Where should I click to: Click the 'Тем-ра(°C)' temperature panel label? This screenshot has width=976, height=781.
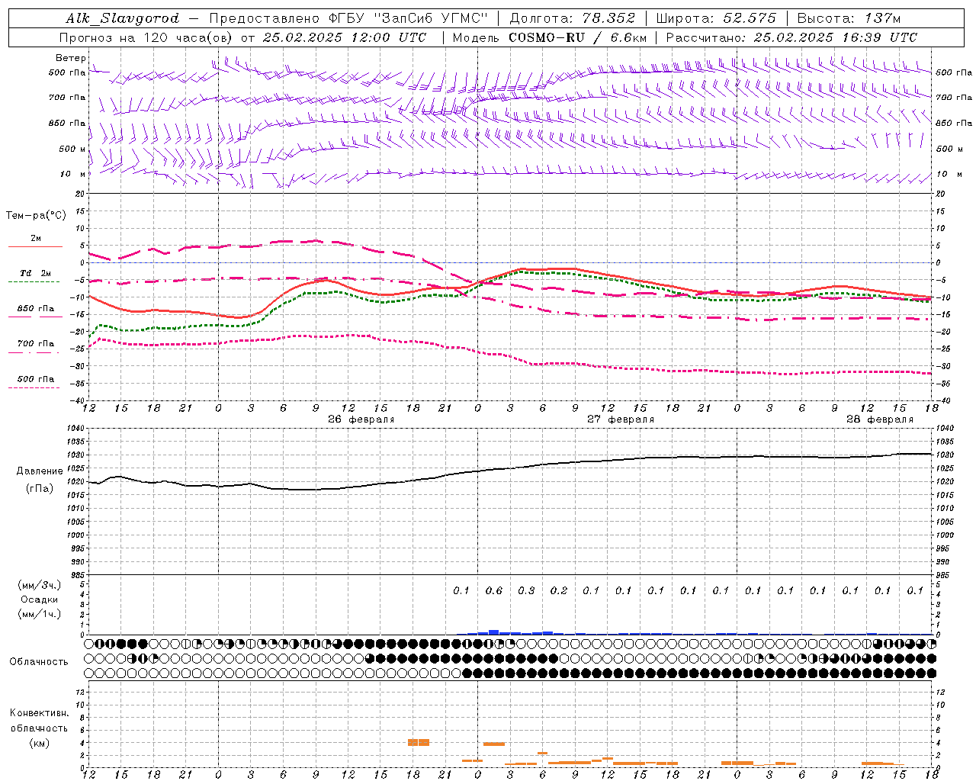pyautogui.click(x=37, y=216)
